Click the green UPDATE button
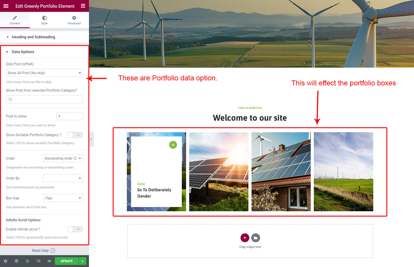 pyautogui.click(x=67, y=261)
